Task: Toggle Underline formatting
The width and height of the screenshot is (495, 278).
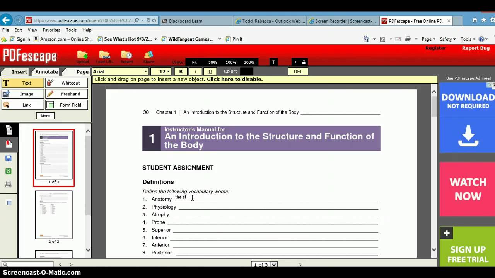Action: [x=210, y=71]
